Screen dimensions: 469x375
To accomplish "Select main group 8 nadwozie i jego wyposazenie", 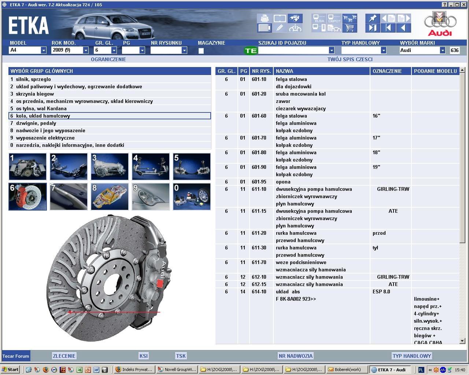I will (x=110, y=130).
